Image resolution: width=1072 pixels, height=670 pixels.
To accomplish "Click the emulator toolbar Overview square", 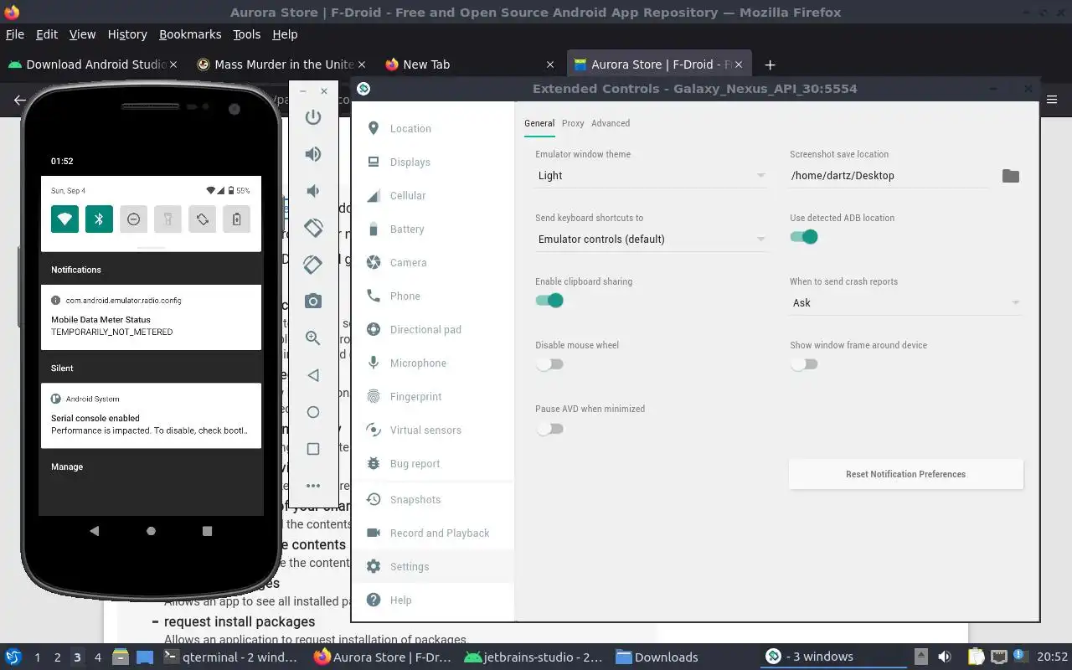I will 313,449.
